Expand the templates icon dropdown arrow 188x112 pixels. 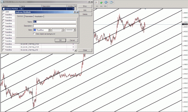pos(113,2)
